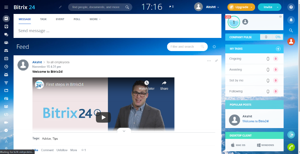Click the help question mark icon

pyautogui.click(x=291, y=7)
